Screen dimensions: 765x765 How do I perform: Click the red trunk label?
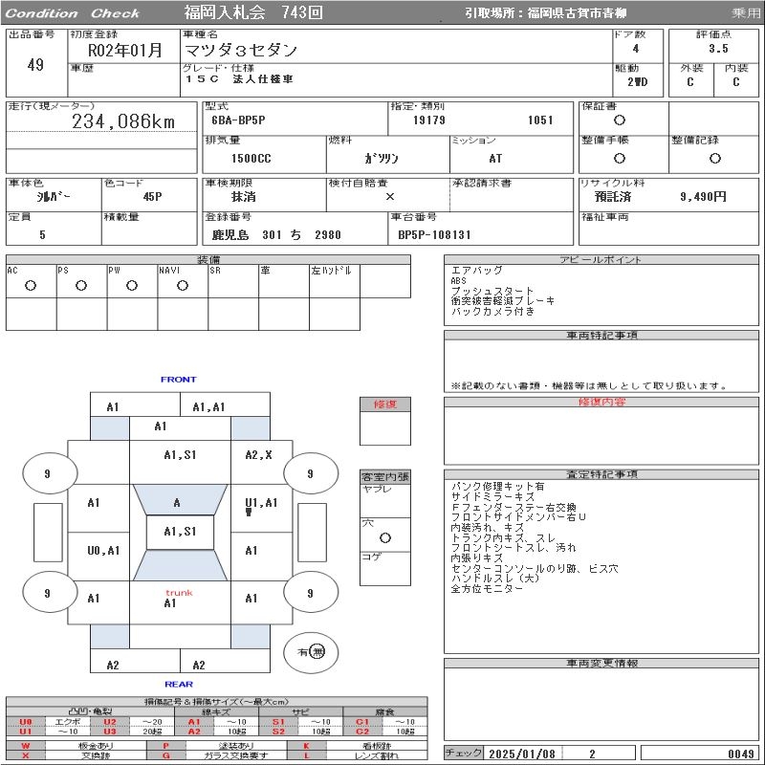coord(179,593)
